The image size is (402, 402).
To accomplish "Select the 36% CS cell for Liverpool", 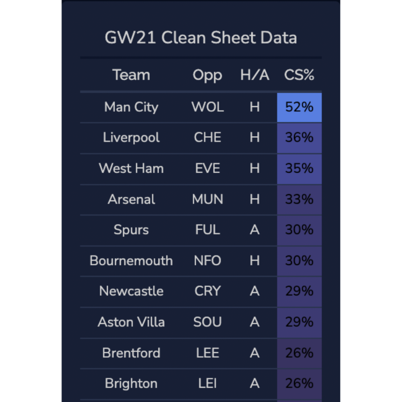I will point(299,138).
